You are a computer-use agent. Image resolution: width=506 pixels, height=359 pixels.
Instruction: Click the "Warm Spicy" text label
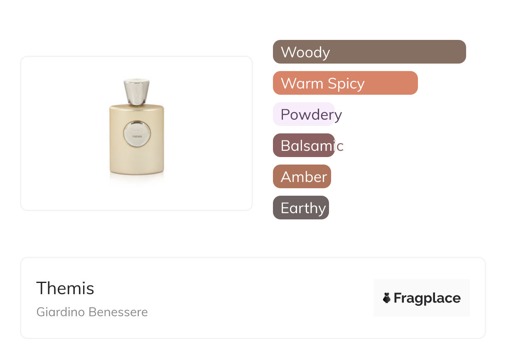[322, 84]
